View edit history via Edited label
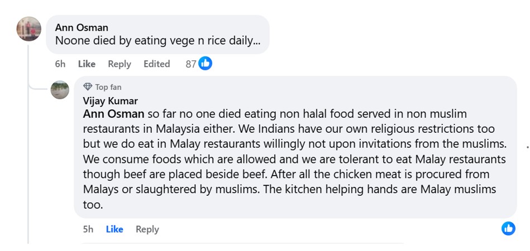 click(156, 64)
